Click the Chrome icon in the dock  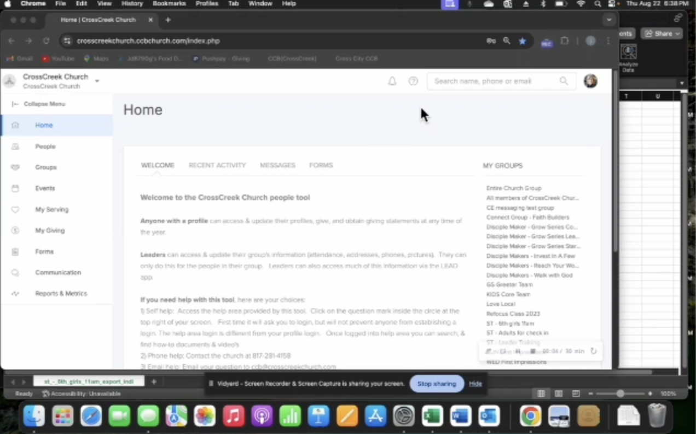pyautogui.click(x=530, y=417)
